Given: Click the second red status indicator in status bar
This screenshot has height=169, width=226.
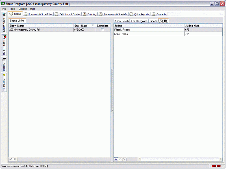Looking at the screenshot, I should [219, 166].
